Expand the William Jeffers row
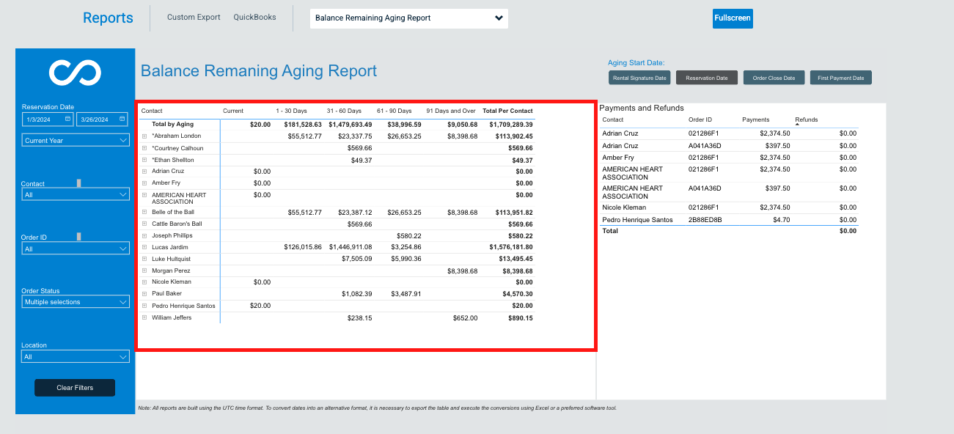Screen dimensions: 954x434 pos(143,317)
